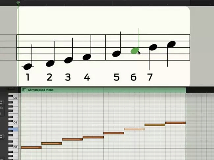Select the lowest MIDI note at C3
This screenshot has width=214, height=160.
(31, 147)
